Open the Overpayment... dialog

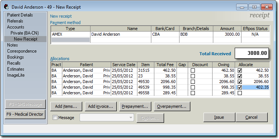coord(172,106)
